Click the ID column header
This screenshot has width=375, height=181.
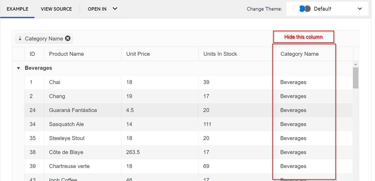pyautogui.click(x=32, y=54)
